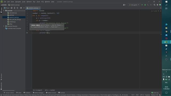Click the youtube breadcrumb in navigation bar
Image resolution: width=171 pixels, height=96 pixels.
pos(4,5)
